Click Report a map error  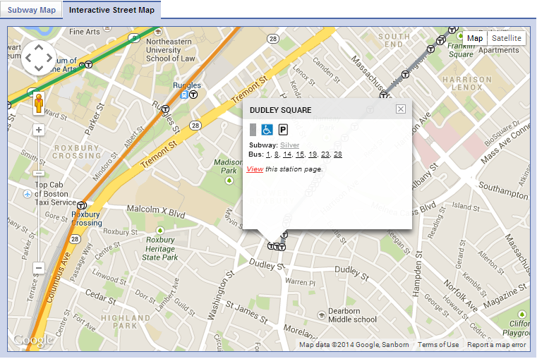tap(496, 345)
